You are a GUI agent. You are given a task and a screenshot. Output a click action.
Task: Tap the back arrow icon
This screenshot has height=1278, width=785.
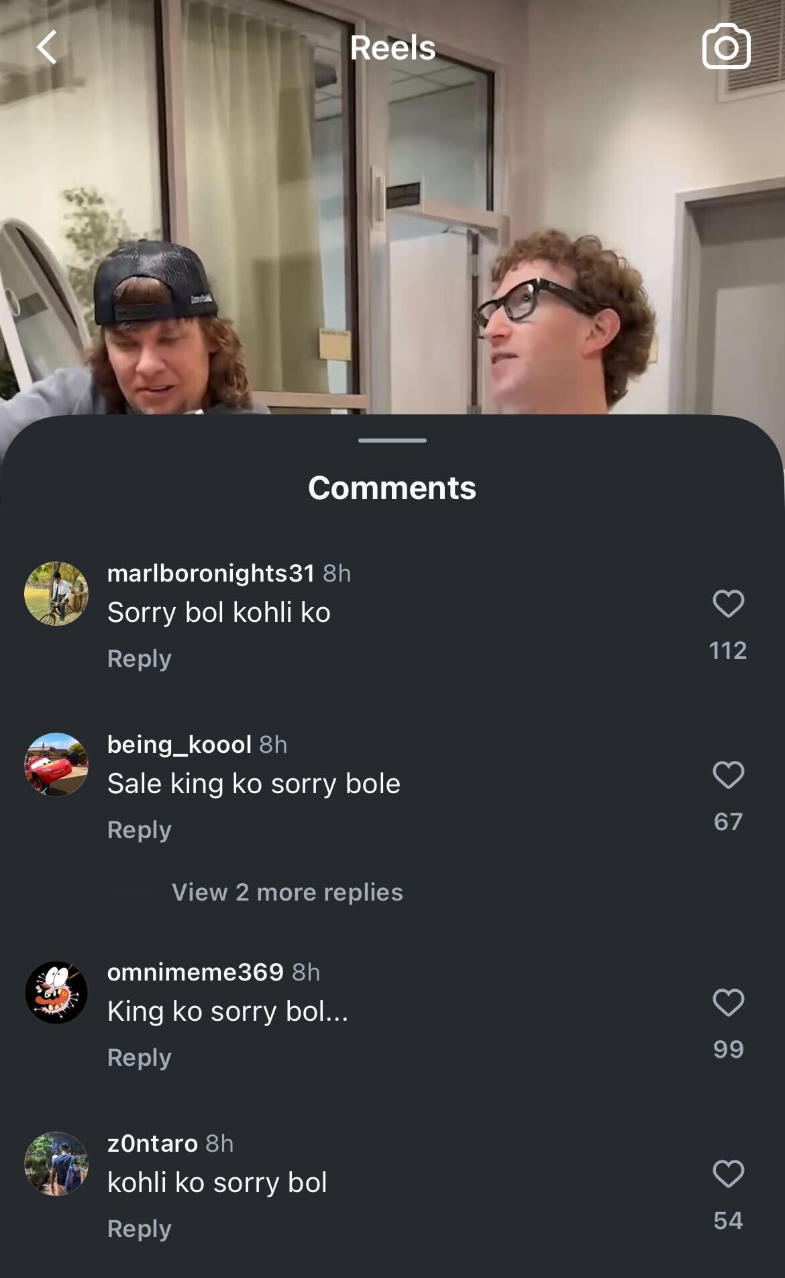click(47, 48)
